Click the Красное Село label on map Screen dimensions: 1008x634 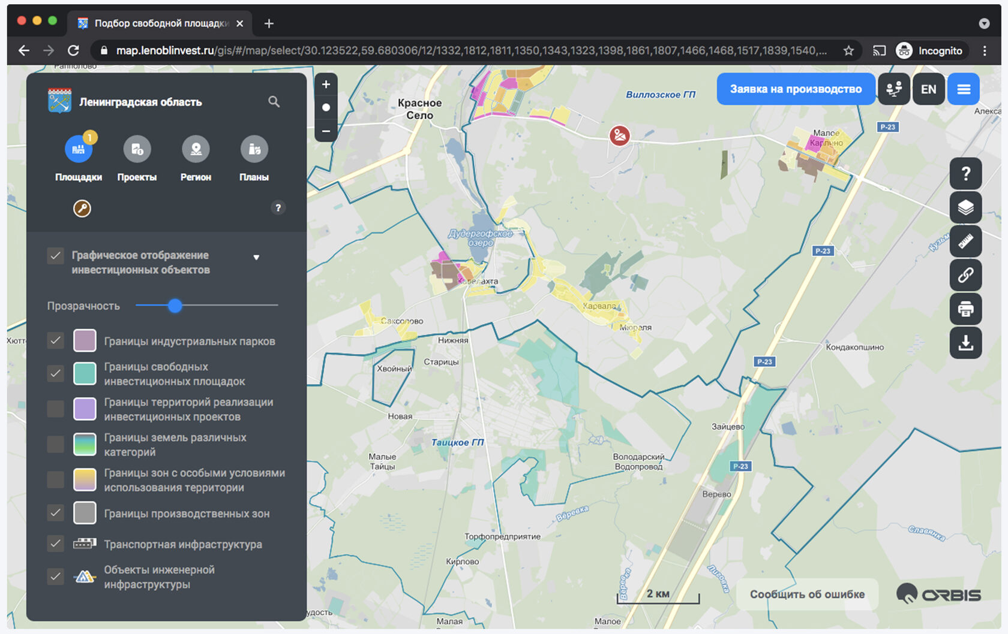419,109
